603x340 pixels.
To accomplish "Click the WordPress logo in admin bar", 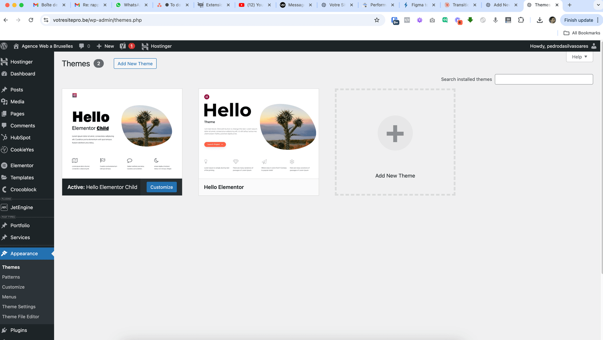I will [x=4, y=46].
